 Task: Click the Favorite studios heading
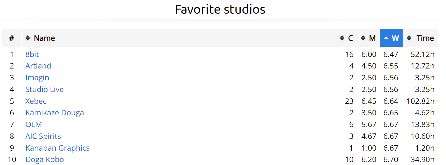[x=220, y=10]
